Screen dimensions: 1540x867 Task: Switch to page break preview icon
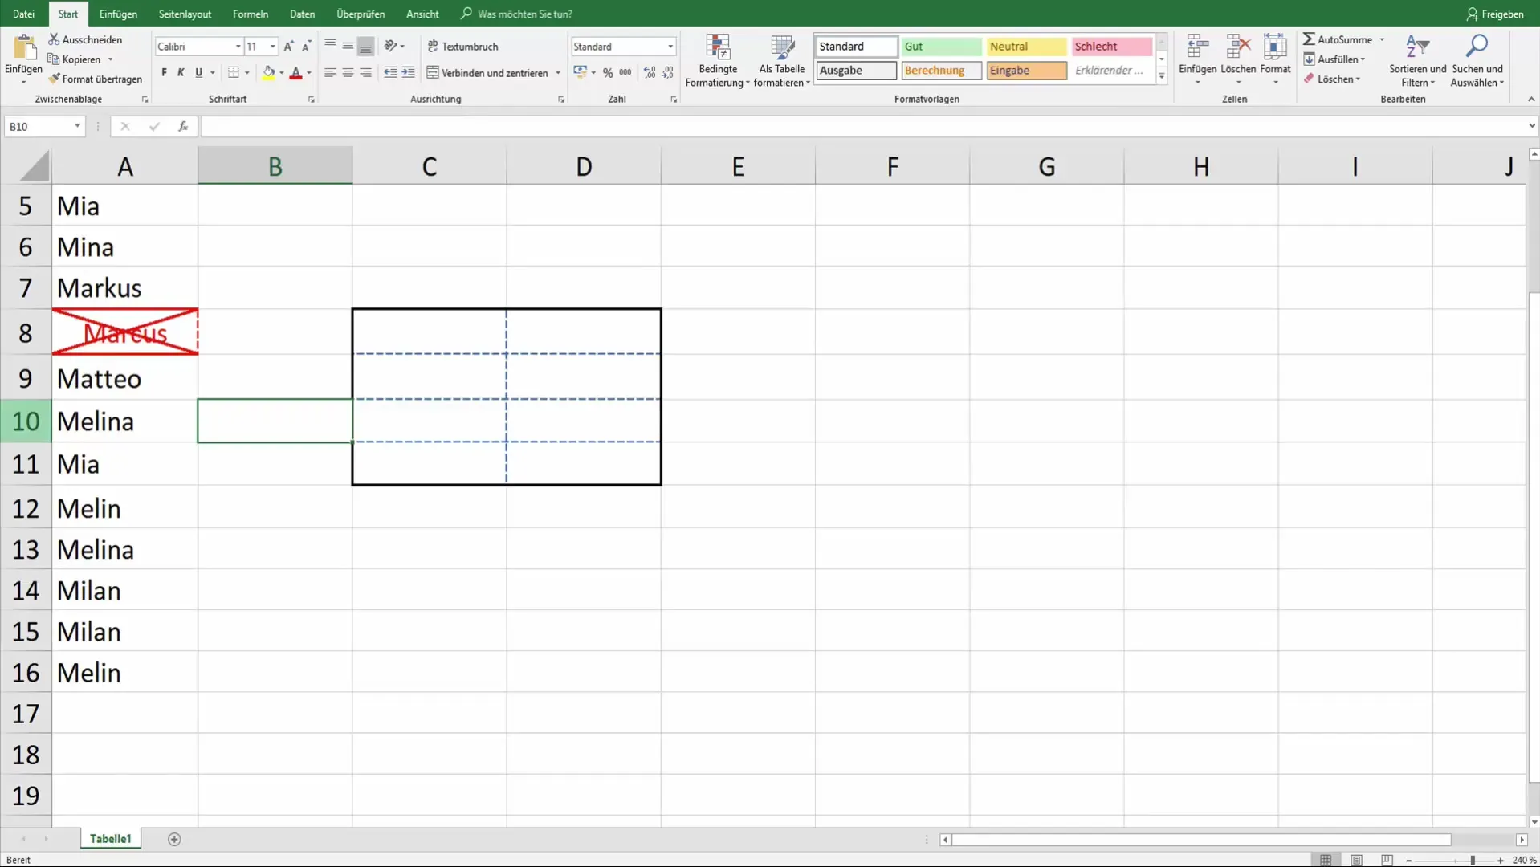1387,860
